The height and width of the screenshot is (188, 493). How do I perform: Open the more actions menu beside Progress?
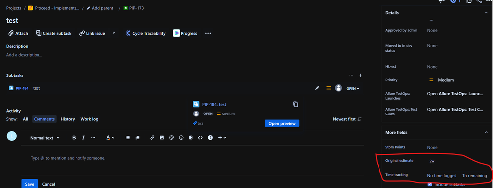208,33
